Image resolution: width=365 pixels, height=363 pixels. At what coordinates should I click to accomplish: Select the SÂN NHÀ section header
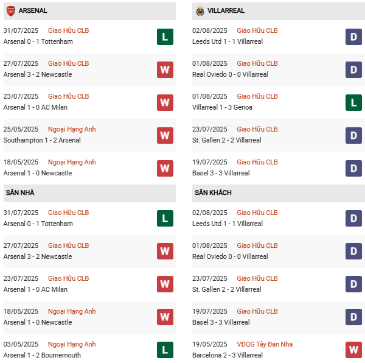20,193
